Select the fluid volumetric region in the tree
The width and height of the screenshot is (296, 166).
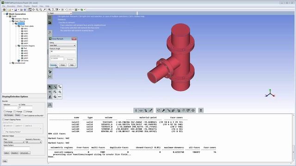[25, 48]
